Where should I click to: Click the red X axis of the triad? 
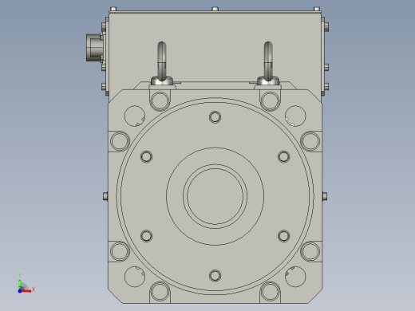click(x=26, y=291)
